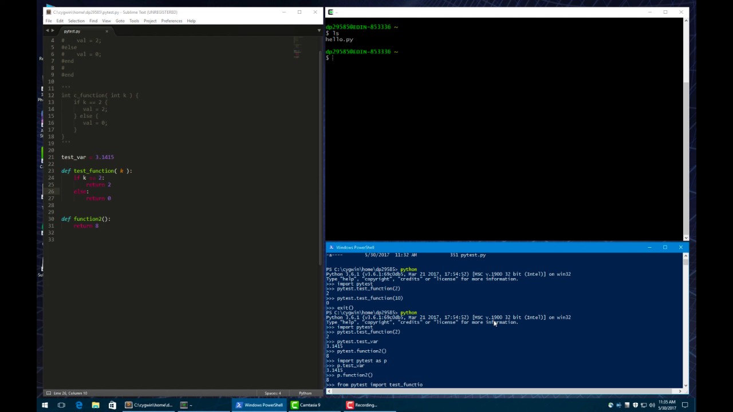This screenshot has height=412, width=733.
Task: Click the PowerShell scrollbar up arrow
Action: click(x=685, y=256)
